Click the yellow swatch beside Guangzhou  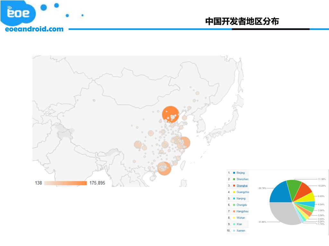234,192
